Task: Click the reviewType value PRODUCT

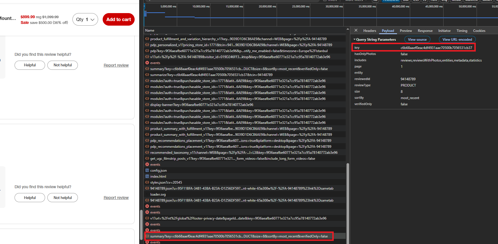Action: 408,85
